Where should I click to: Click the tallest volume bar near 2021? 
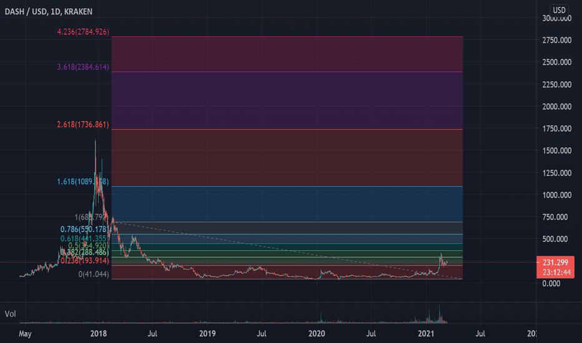coord(440,314)
